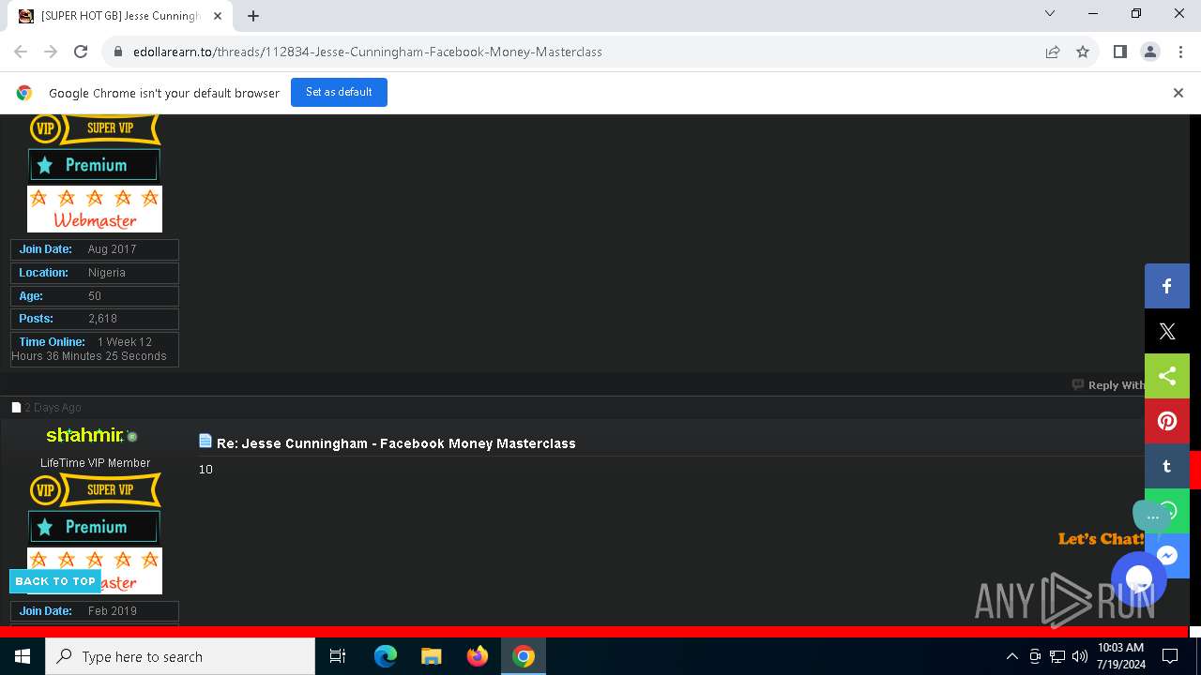Open shahmir's user profile

[x=84, y=435]
